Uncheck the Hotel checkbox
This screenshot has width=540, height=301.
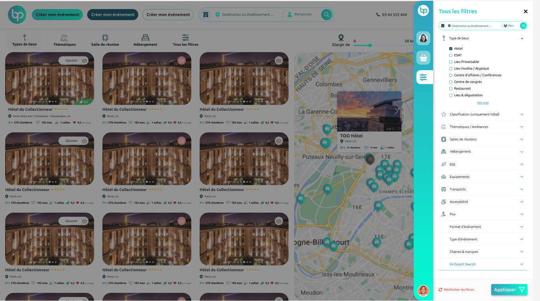tap(451, 49)
